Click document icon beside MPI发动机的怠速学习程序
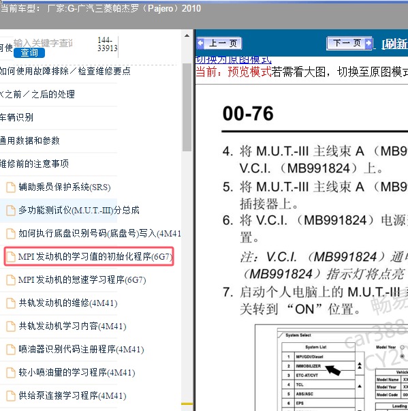 tap(11, 279)
